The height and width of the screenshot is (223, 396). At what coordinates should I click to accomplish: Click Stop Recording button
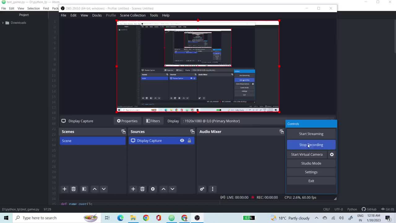tap(311, 145)
